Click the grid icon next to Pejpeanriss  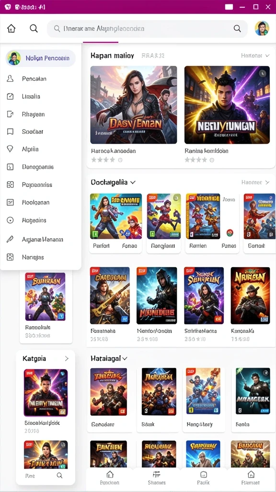click(x=10, y=184)
